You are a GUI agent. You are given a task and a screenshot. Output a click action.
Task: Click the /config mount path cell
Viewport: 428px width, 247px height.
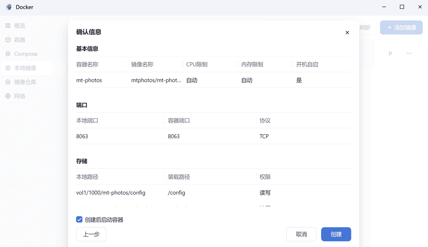[176, 193]
